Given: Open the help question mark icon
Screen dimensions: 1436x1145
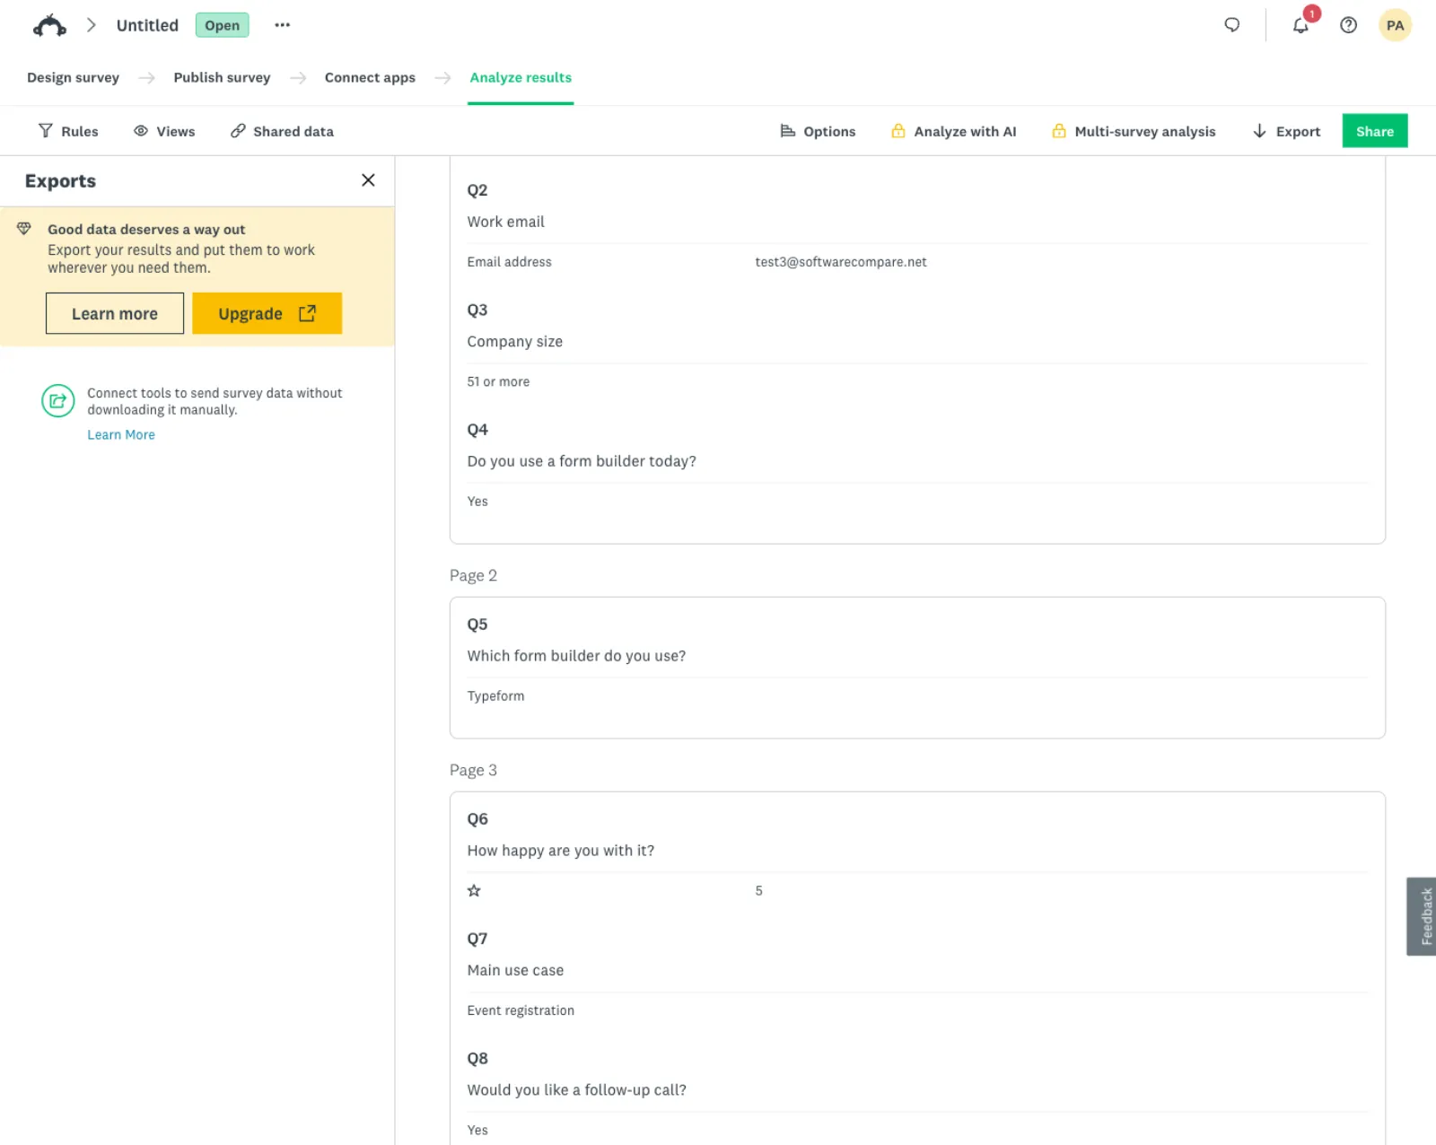Looking at the screenshot, I should click(x=1348, y=25).
